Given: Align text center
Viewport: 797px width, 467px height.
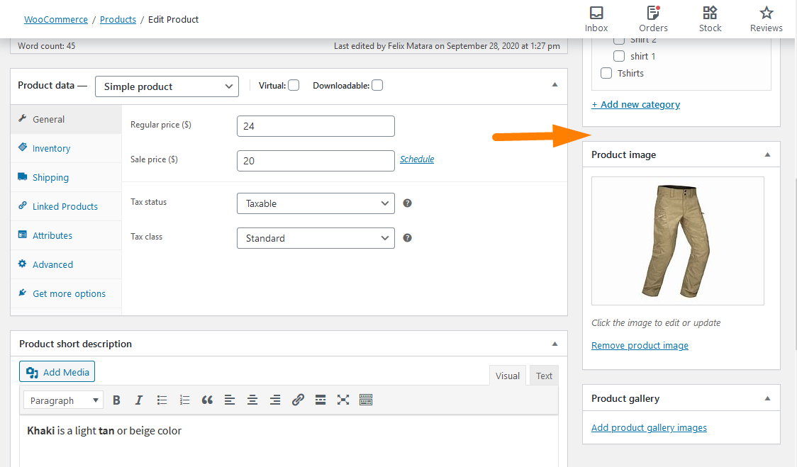Looking at the screenshot, I should pyautogui.click(x=252, y=400).
